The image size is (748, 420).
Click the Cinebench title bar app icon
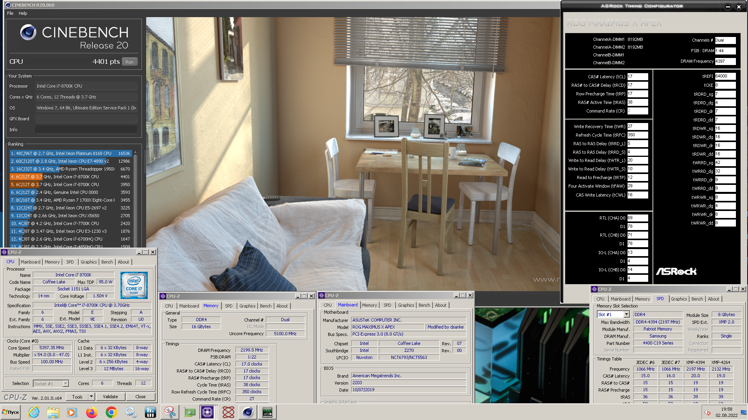8,5
